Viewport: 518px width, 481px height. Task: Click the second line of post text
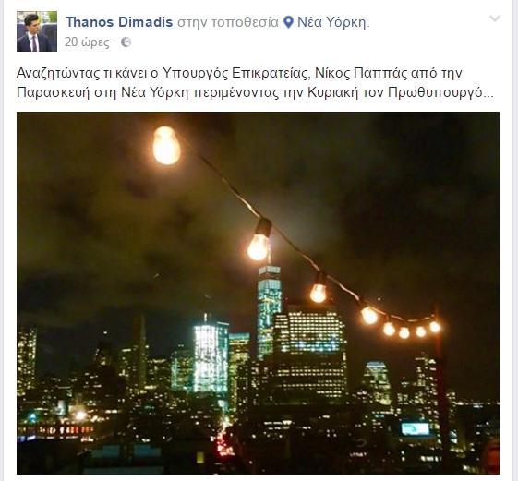pyautogui.click(x=255, y=92)
